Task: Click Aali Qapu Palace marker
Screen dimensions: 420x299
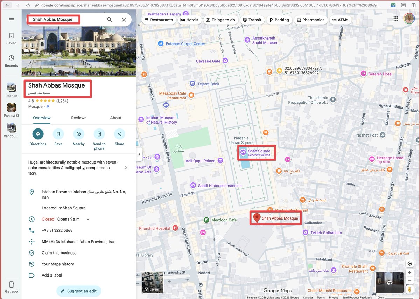Action: (x=220, y=161)
